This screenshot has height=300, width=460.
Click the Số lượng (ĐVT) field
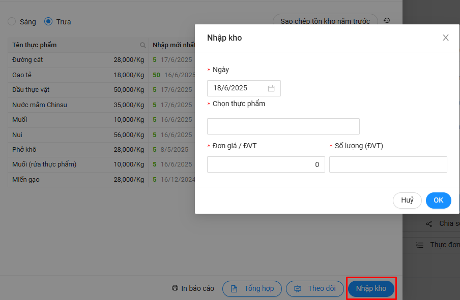[388, 164]
